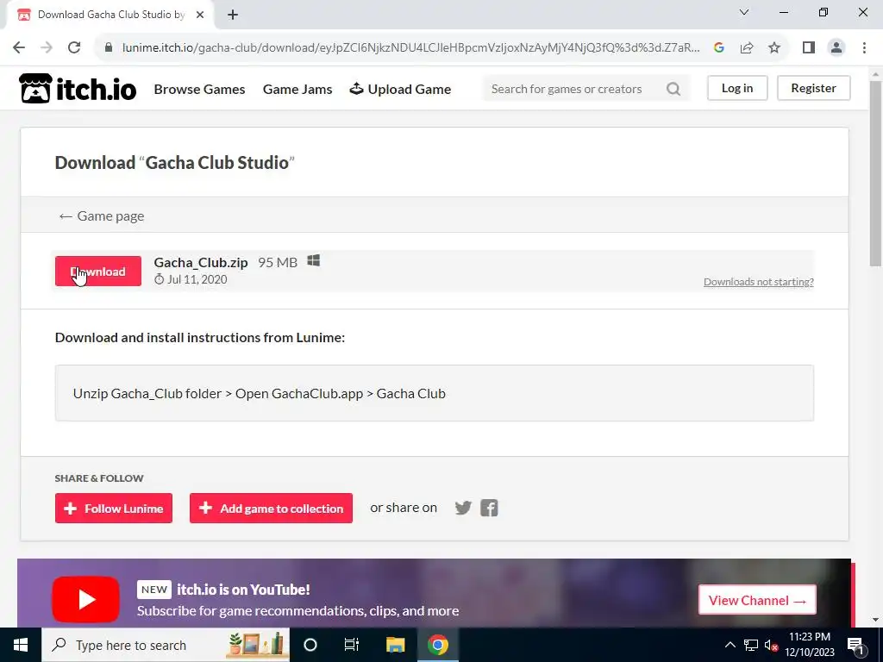Viewport: 883px width, 662px height.
Task: Click the page vertical scrollbar
Action: (x=875, y=172)
